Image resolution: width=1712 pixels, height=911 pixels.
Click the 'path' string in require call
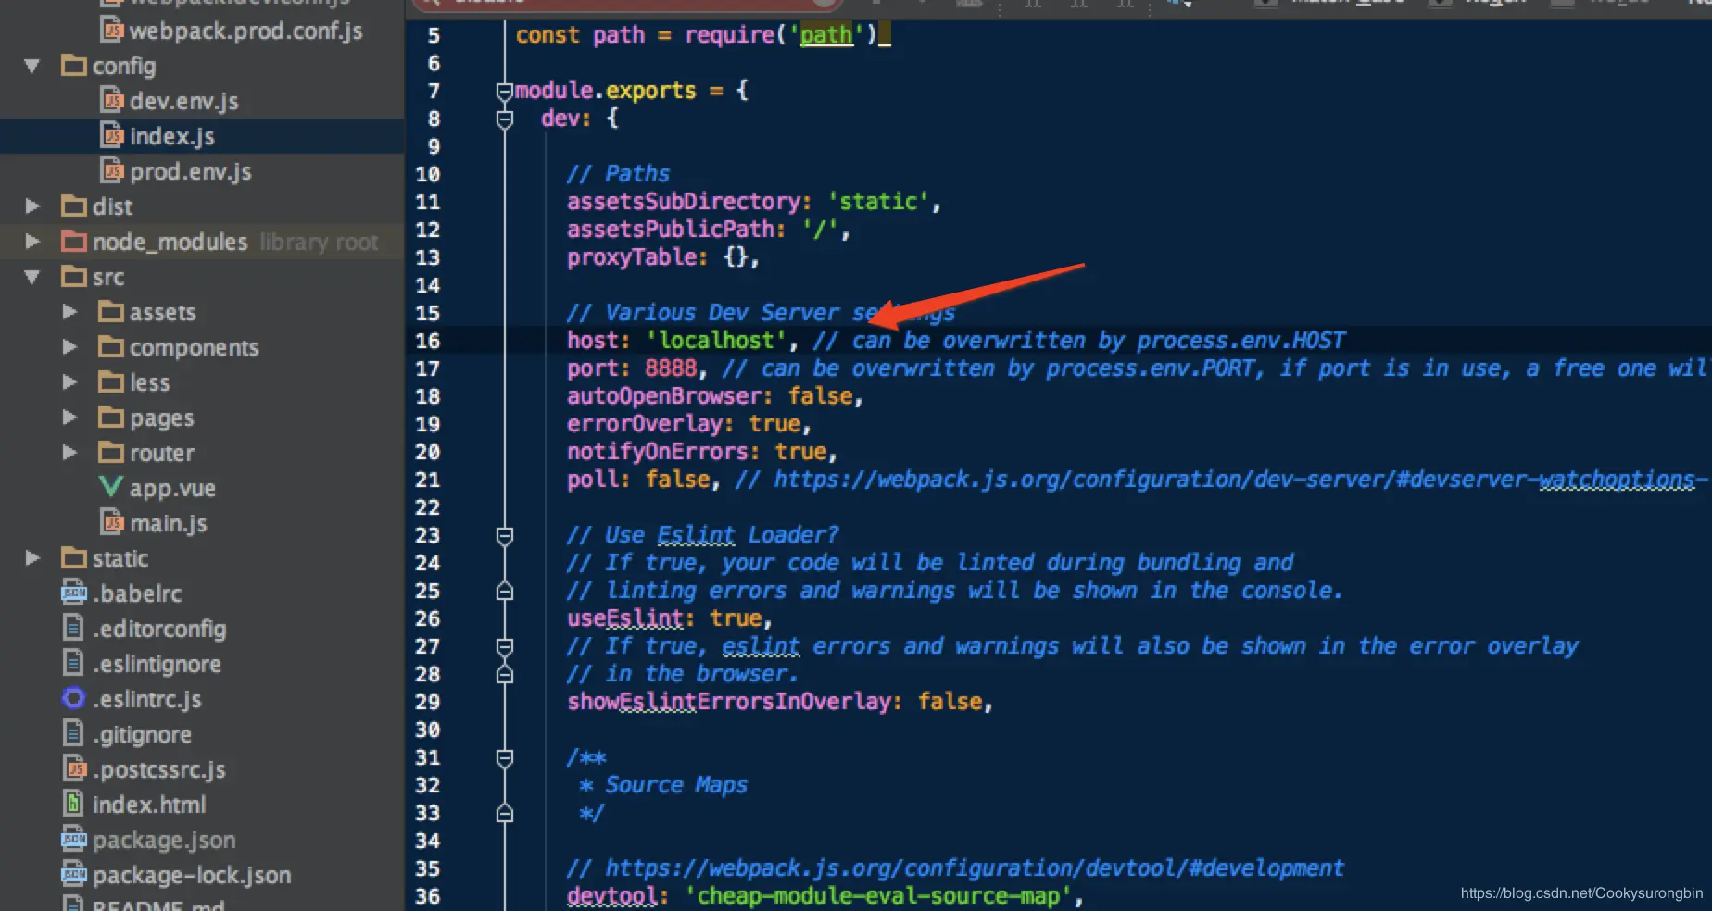(826, 35)
